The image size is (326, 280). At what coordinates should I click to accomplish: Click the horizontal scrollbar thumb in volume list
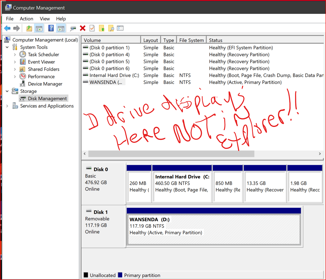(171, 154)
